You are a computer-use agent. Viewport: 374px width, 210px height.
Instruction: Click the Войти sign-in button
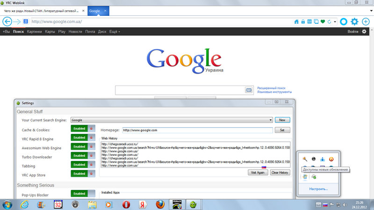[353, 31]
